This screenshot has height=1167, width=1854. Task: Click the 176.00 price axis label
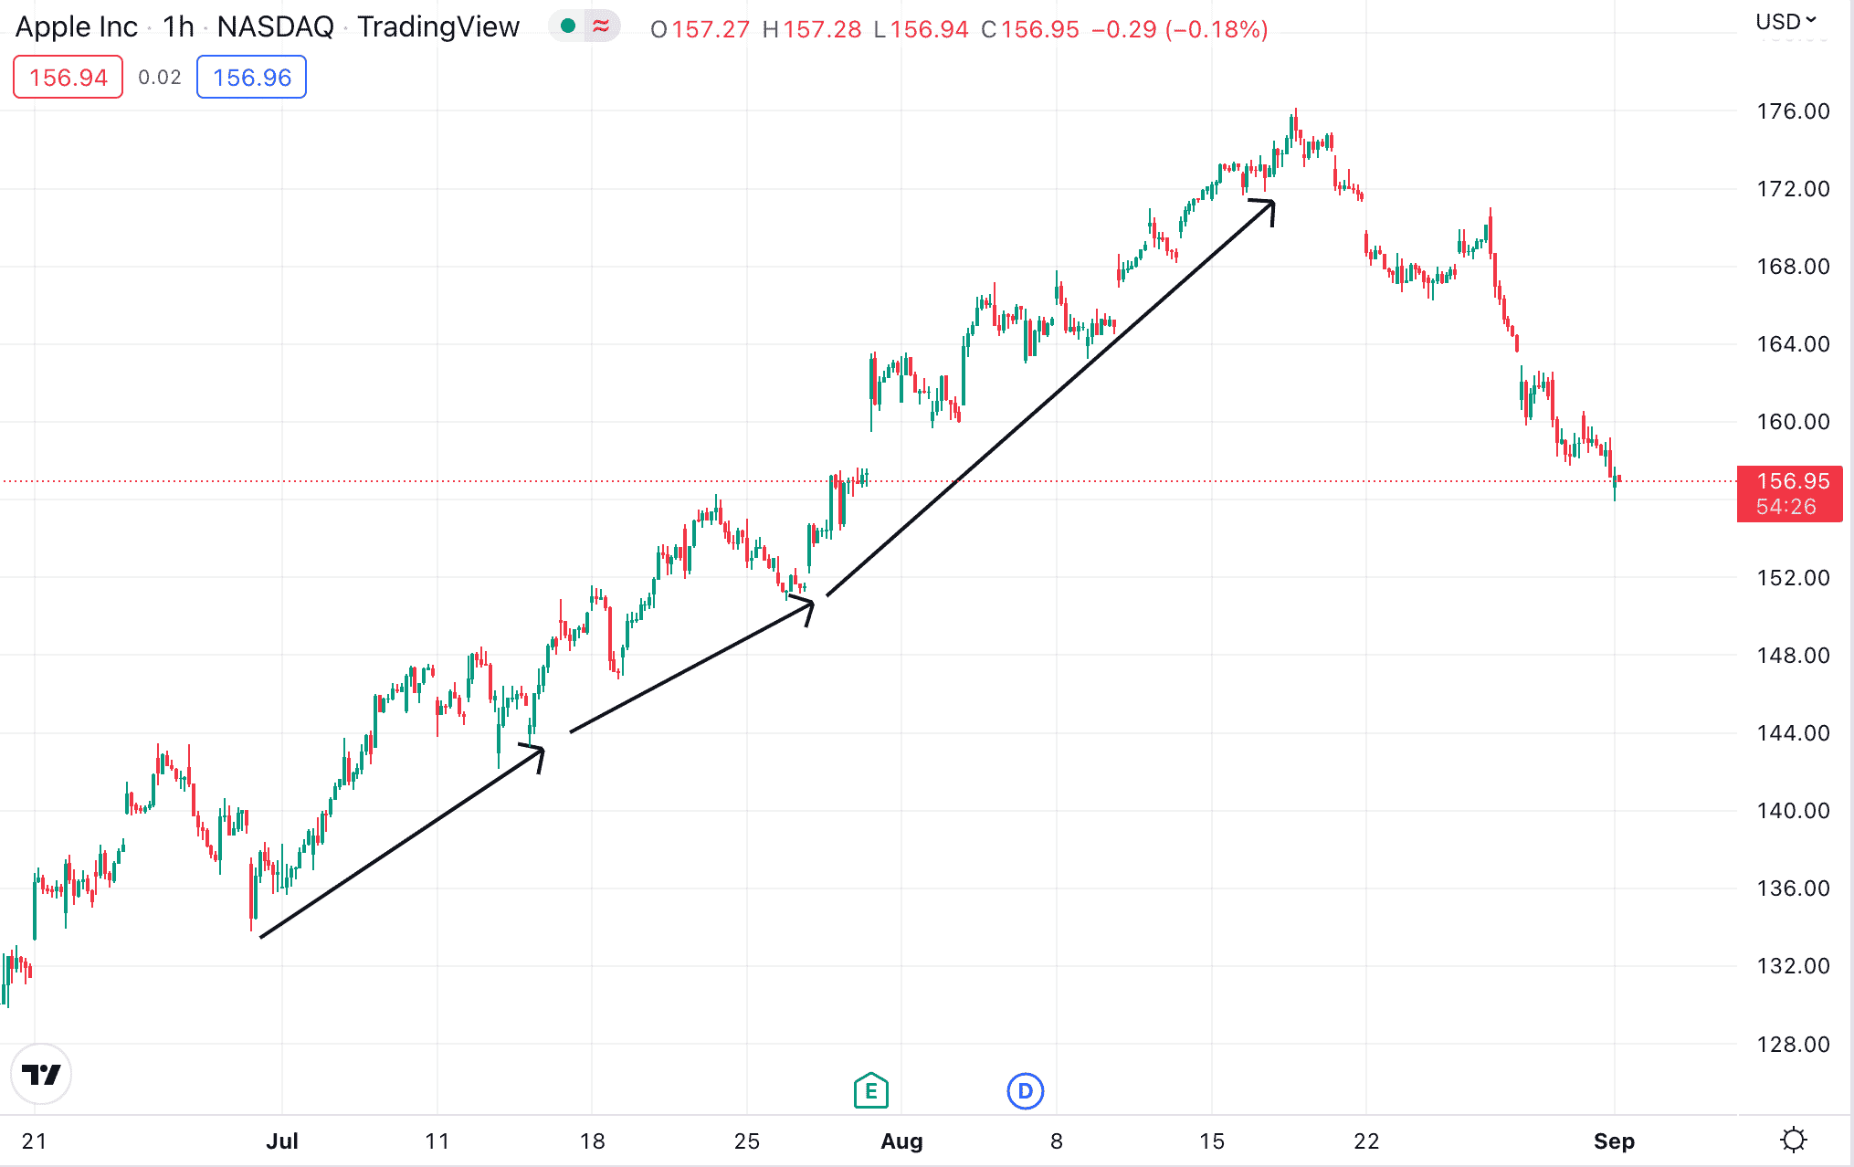[x=1793, y=111]
